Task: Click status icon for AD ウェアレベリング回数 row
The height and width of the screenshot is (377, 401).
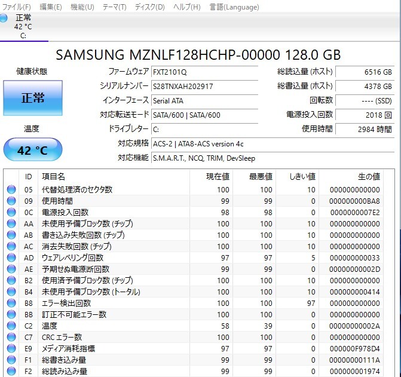Action: 11,258
